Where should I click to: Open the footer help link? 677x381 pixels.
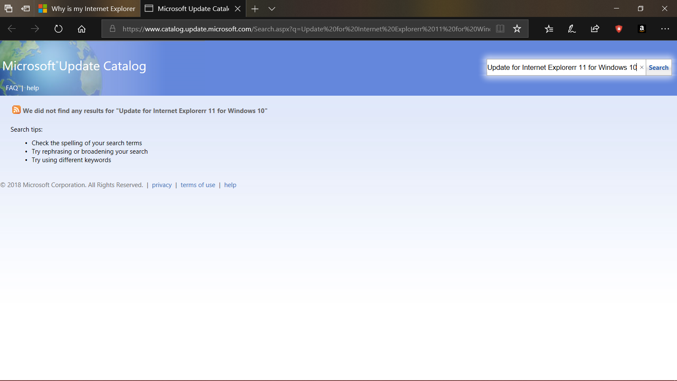(230, 185)
